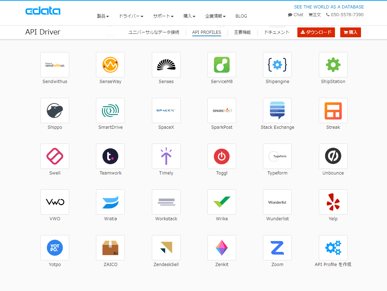Open the Teamwork dark circle icon
387x291 pixels.
click(x=110, y=156)
